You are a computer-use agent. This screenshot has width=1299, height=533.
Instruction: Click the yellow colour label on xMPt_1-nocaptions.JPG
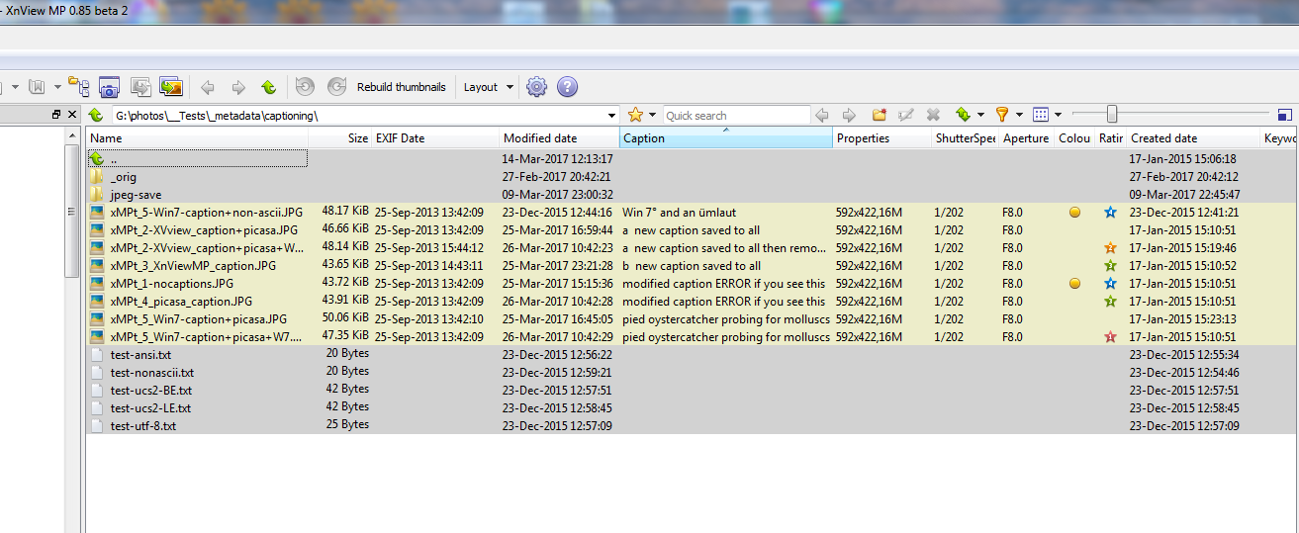coord(1074,284)
